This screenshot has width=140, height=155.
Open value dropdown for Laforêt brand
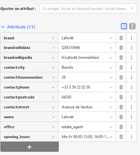[111, 38]
